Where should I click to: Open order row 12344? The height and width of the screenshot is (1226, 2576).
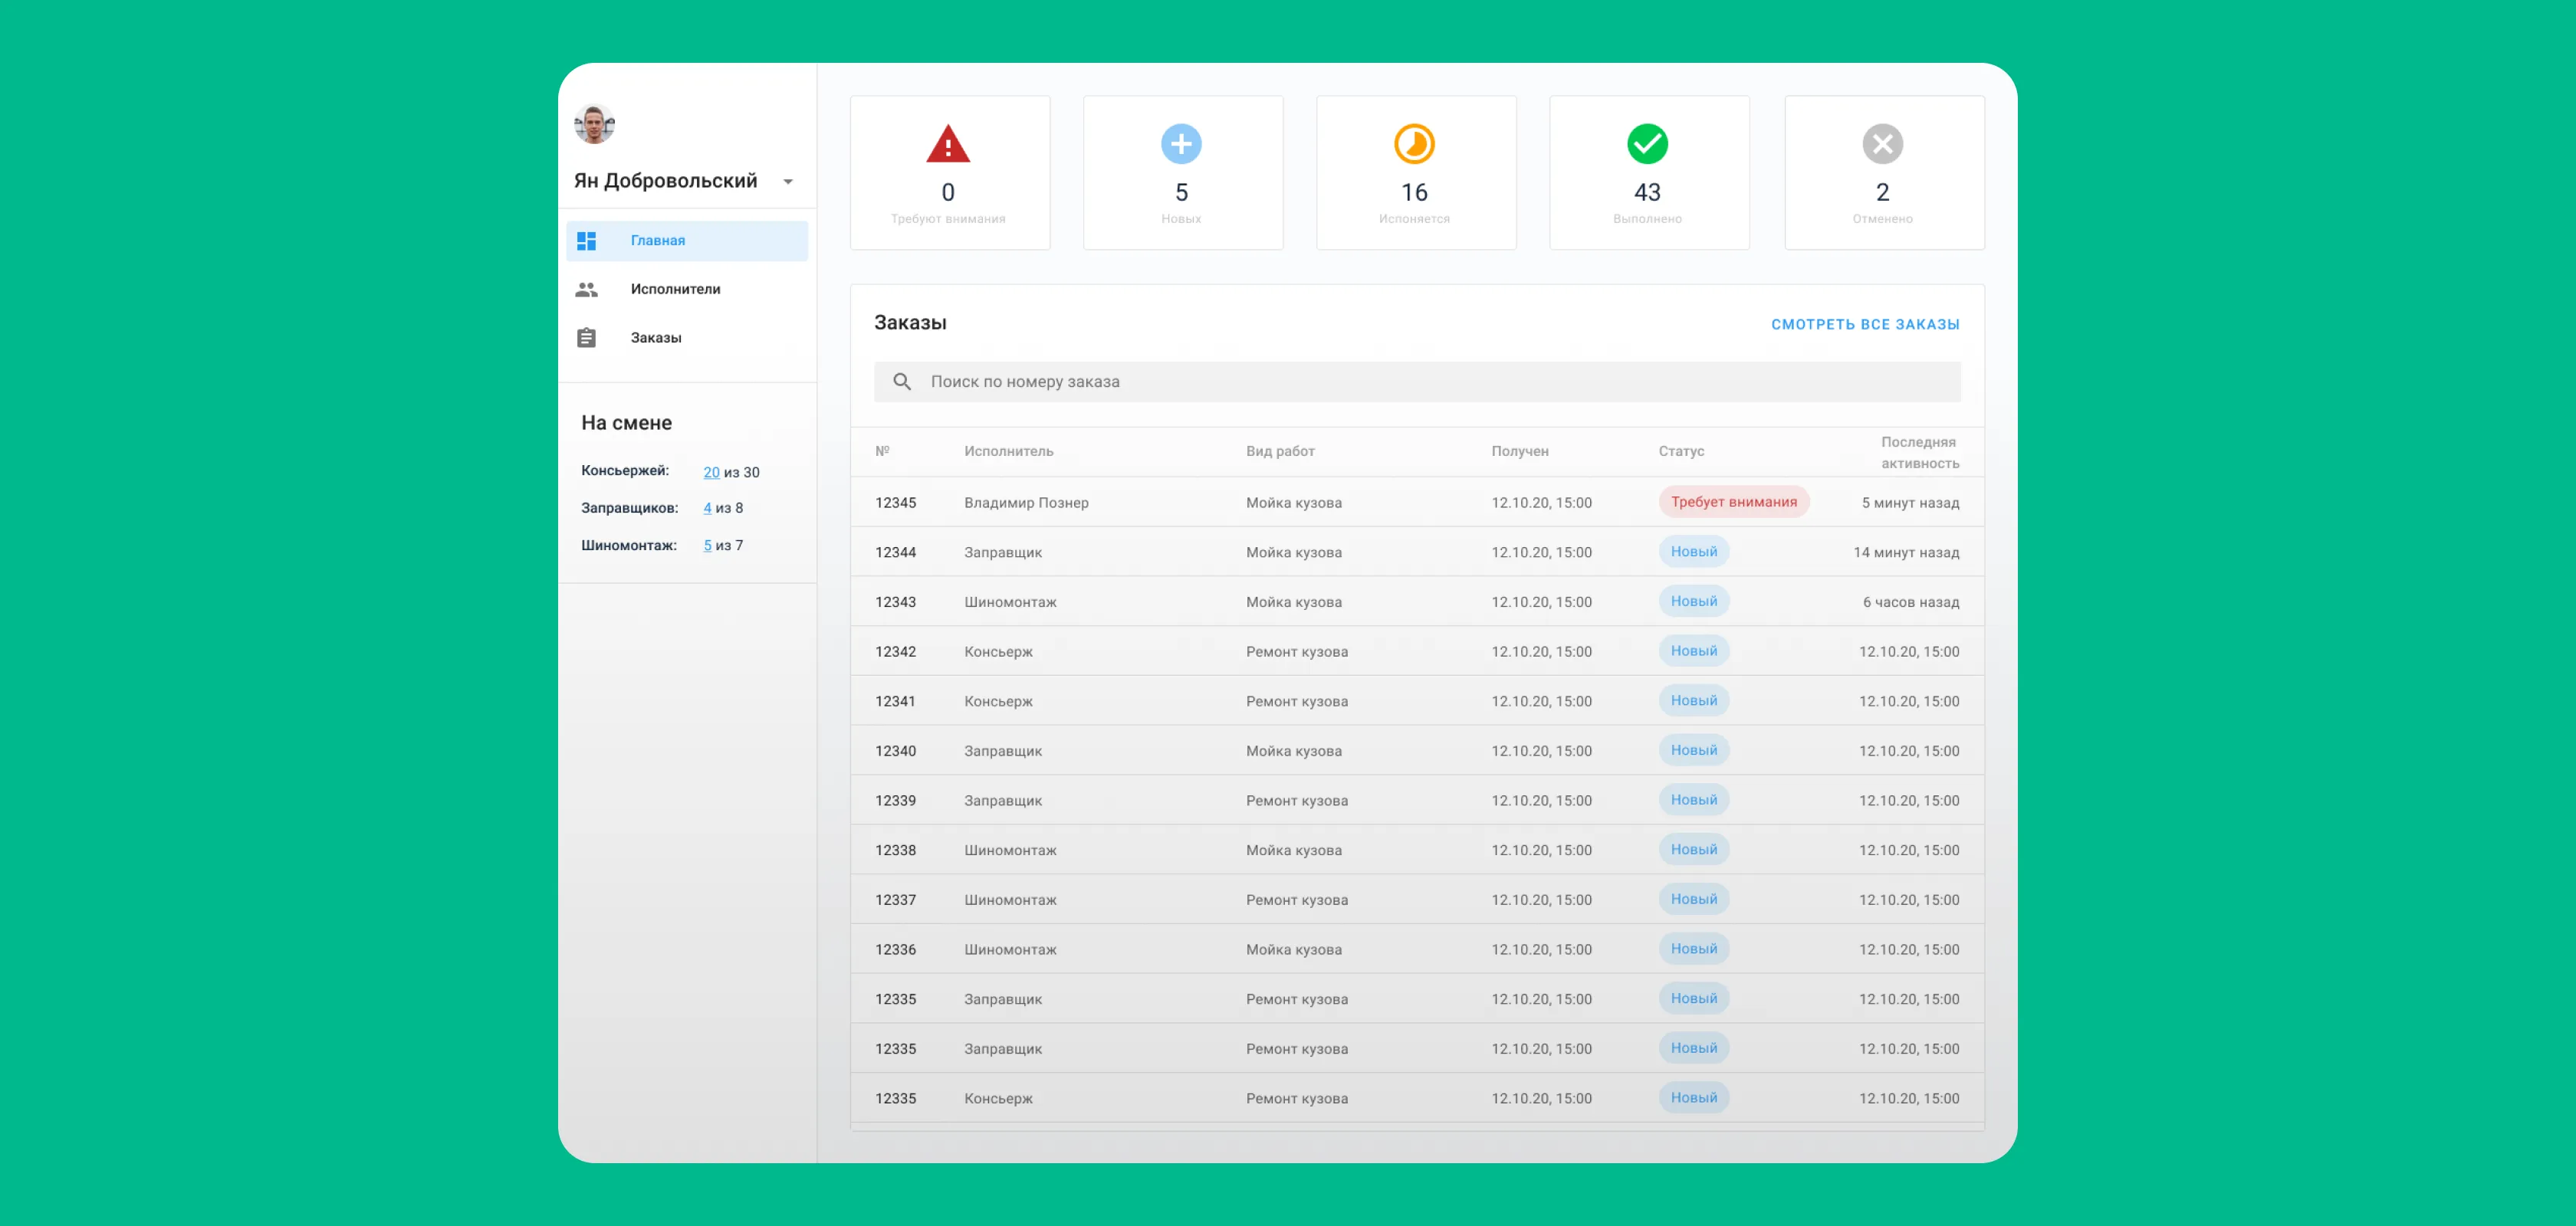[1417, 552]
